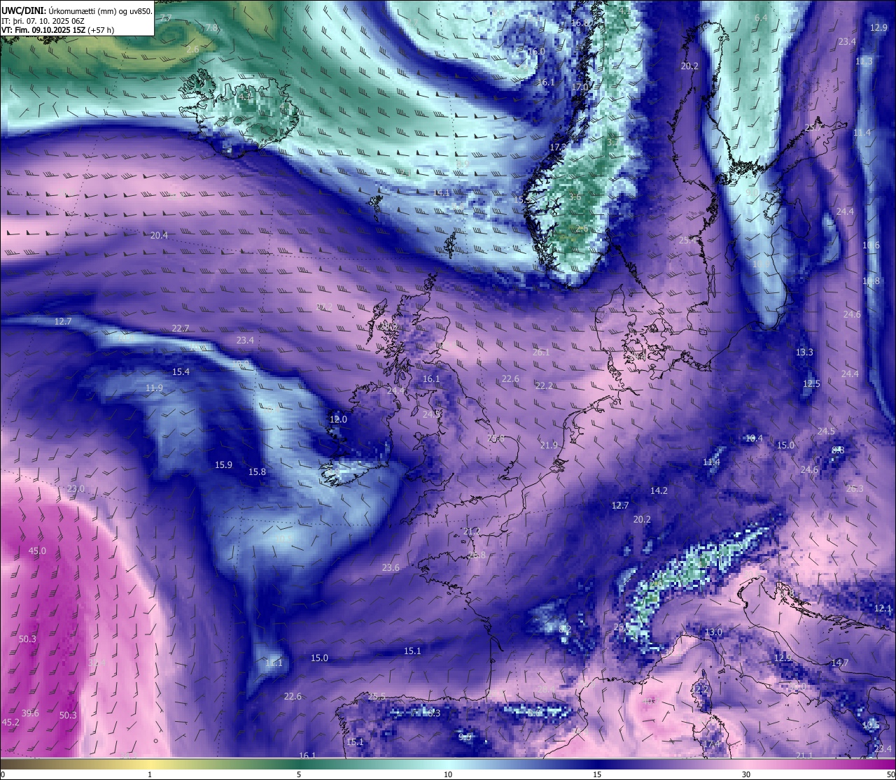Click the 20.4 value south of Iceland
Image resolution: width=896 pixels, height=780 pixels.
(x=159, y=236)
